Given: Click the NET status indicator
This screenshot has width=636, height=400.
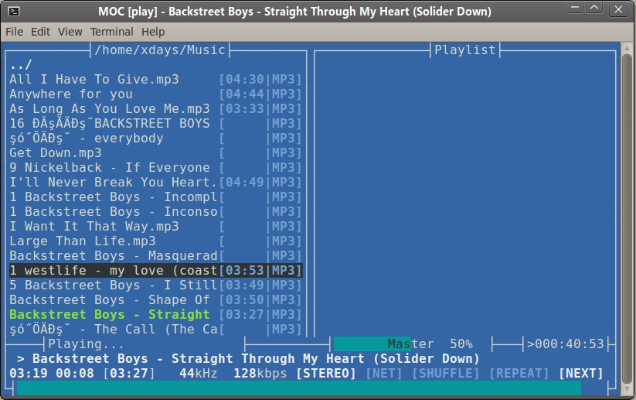Looking at the screenshot, I should coord(384,374).
